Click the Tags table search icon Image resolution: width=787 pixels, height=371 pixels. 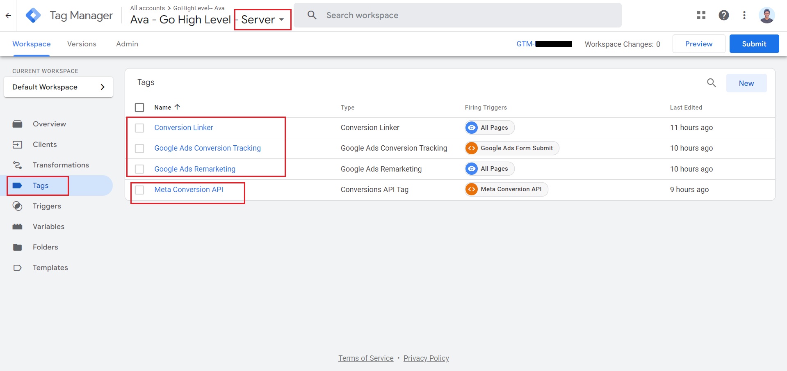coord(712,83)
